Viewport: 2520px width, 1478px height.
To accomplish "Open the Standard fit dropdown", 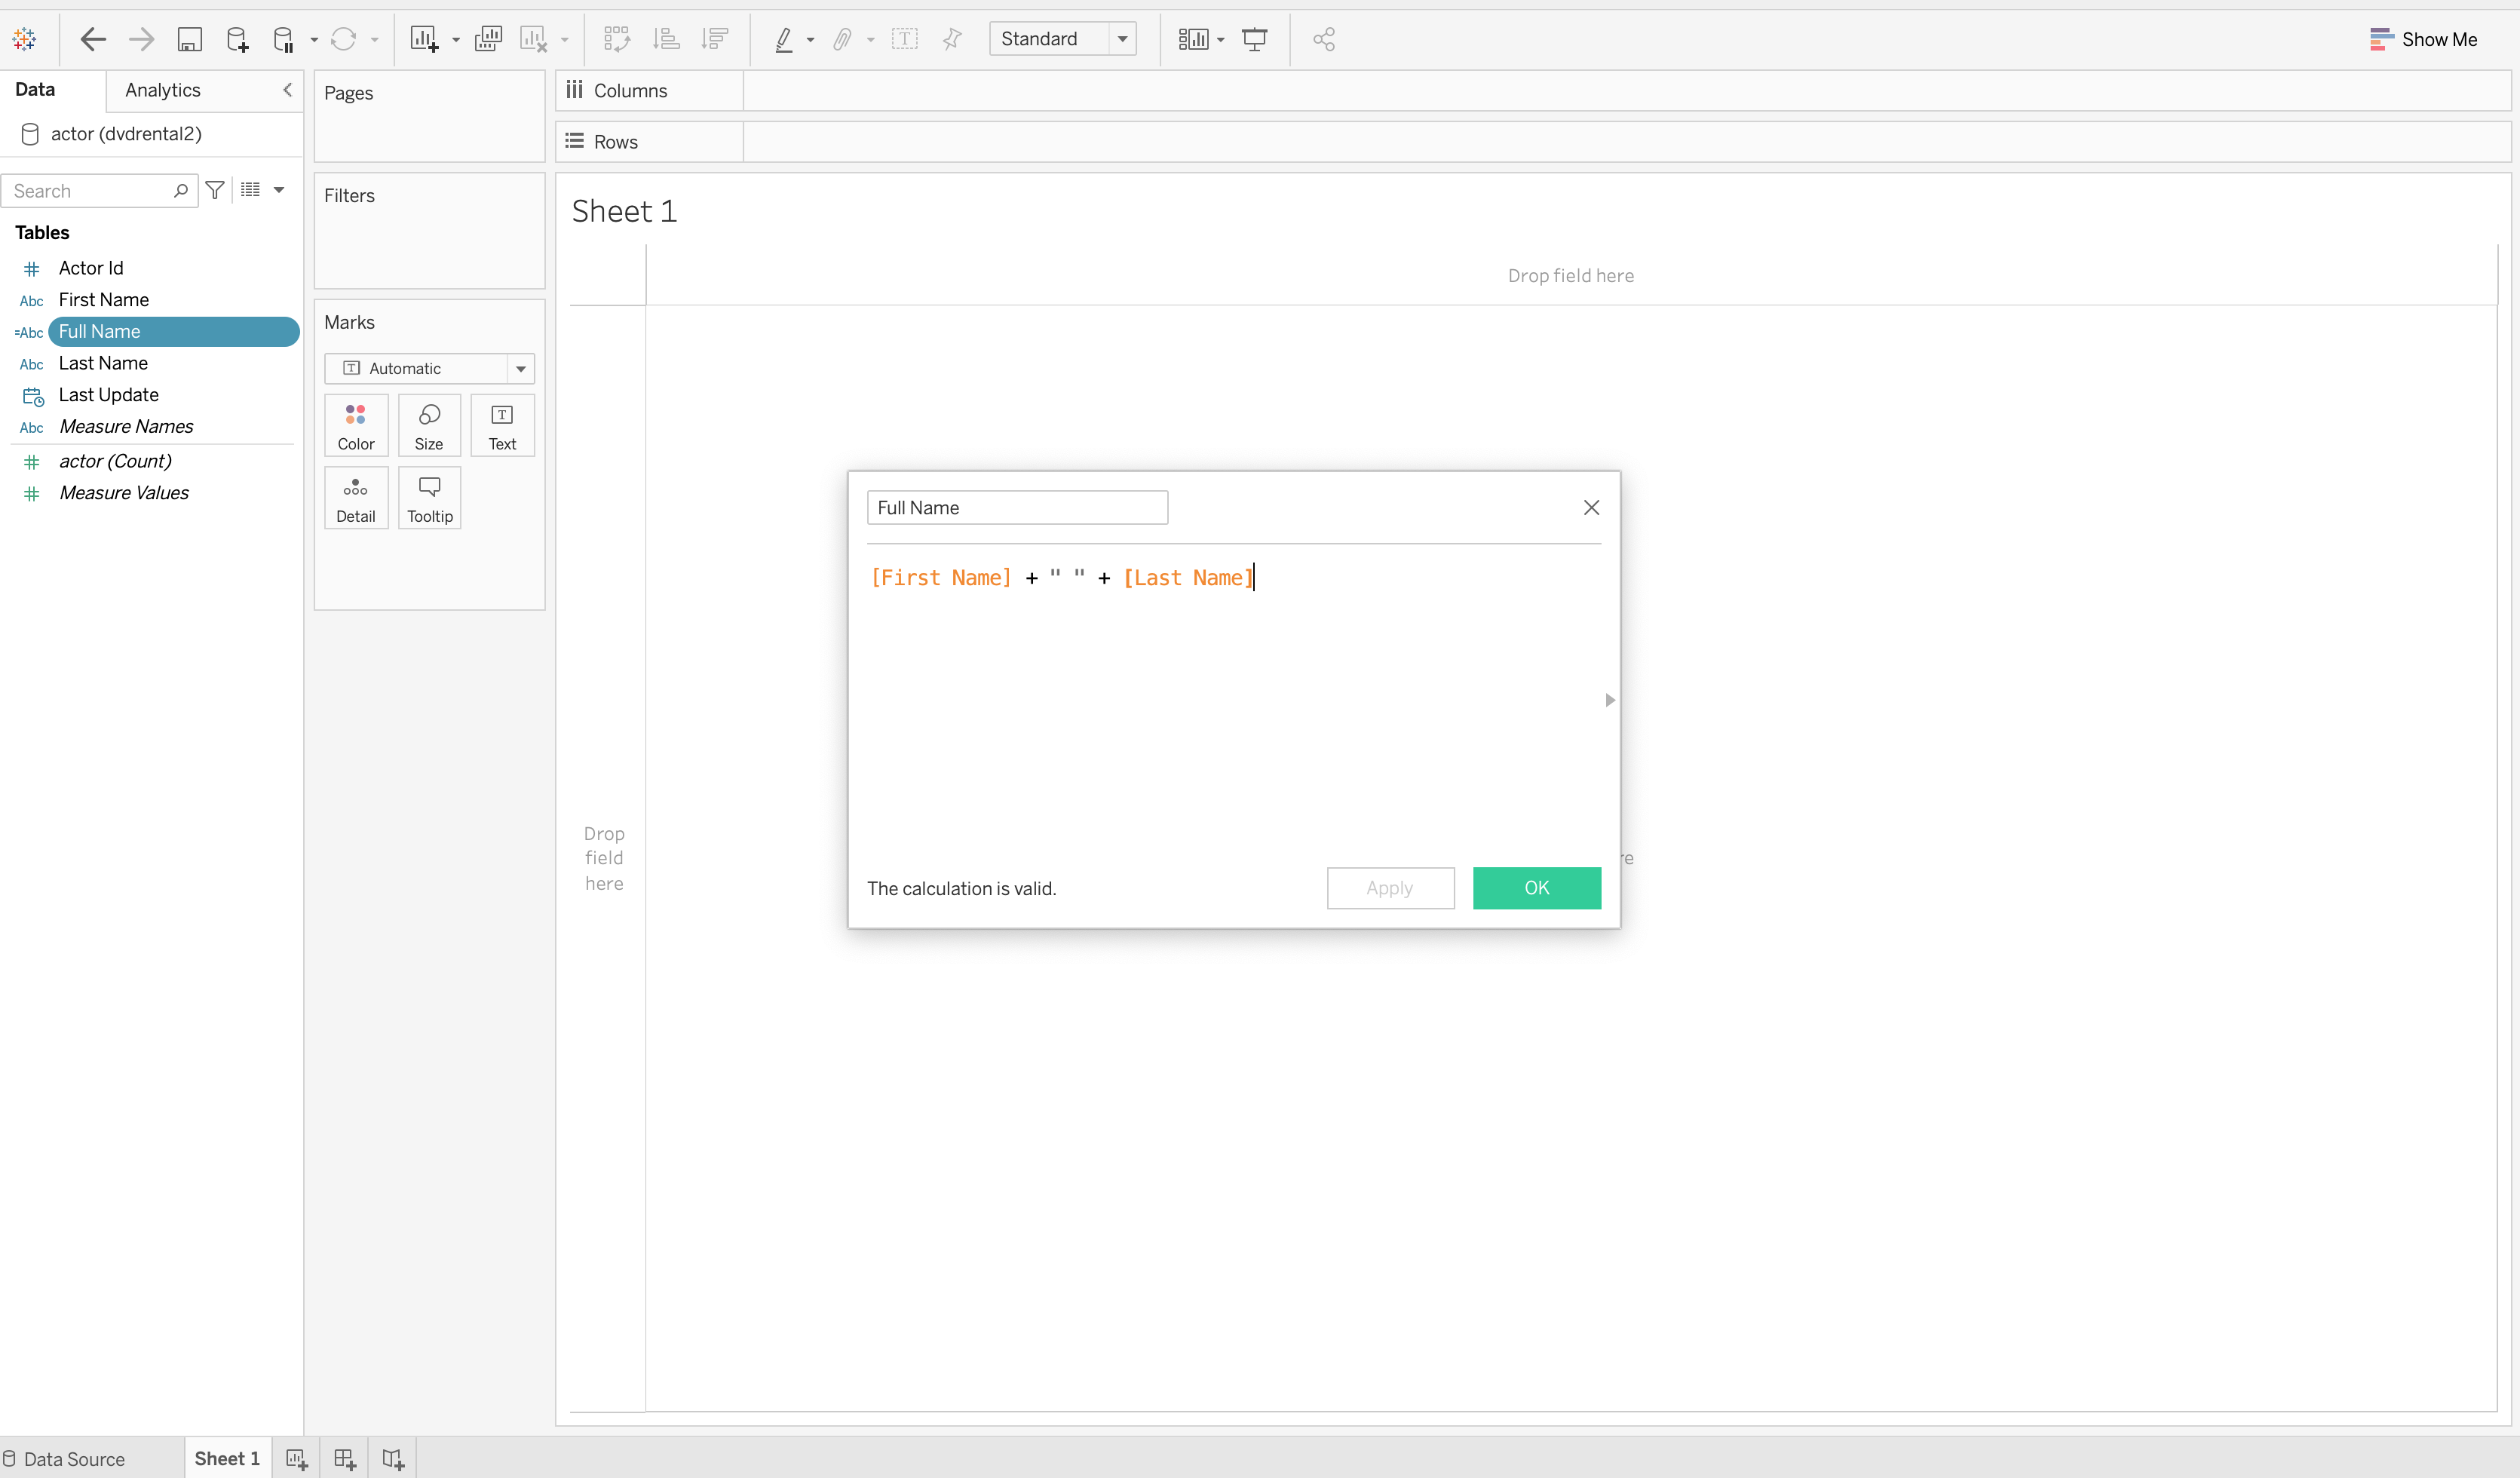I will point(1122,39).
